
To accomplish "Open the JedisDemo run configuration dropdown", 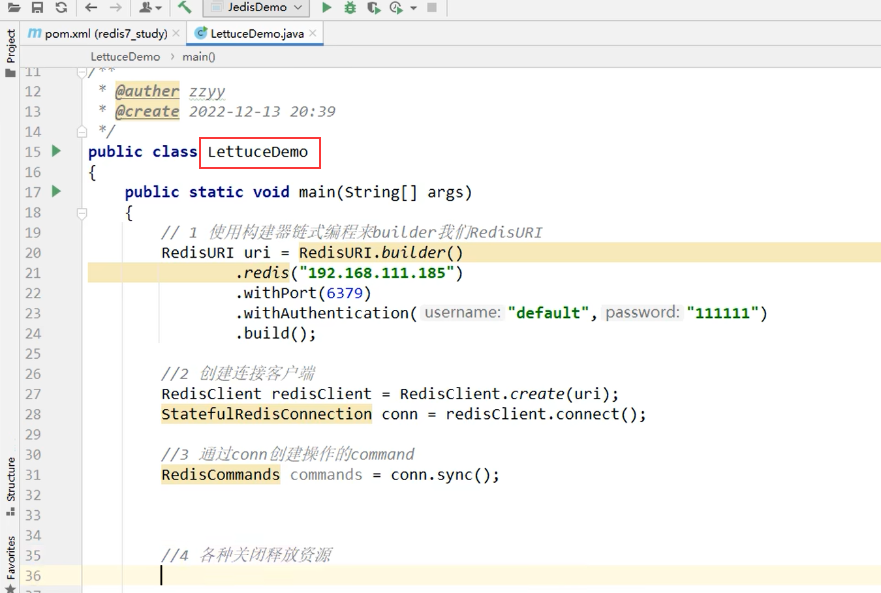I will [255, 8].
